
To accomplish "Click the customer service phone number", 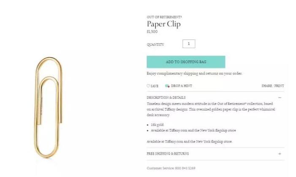I will [x=185, y=168].
